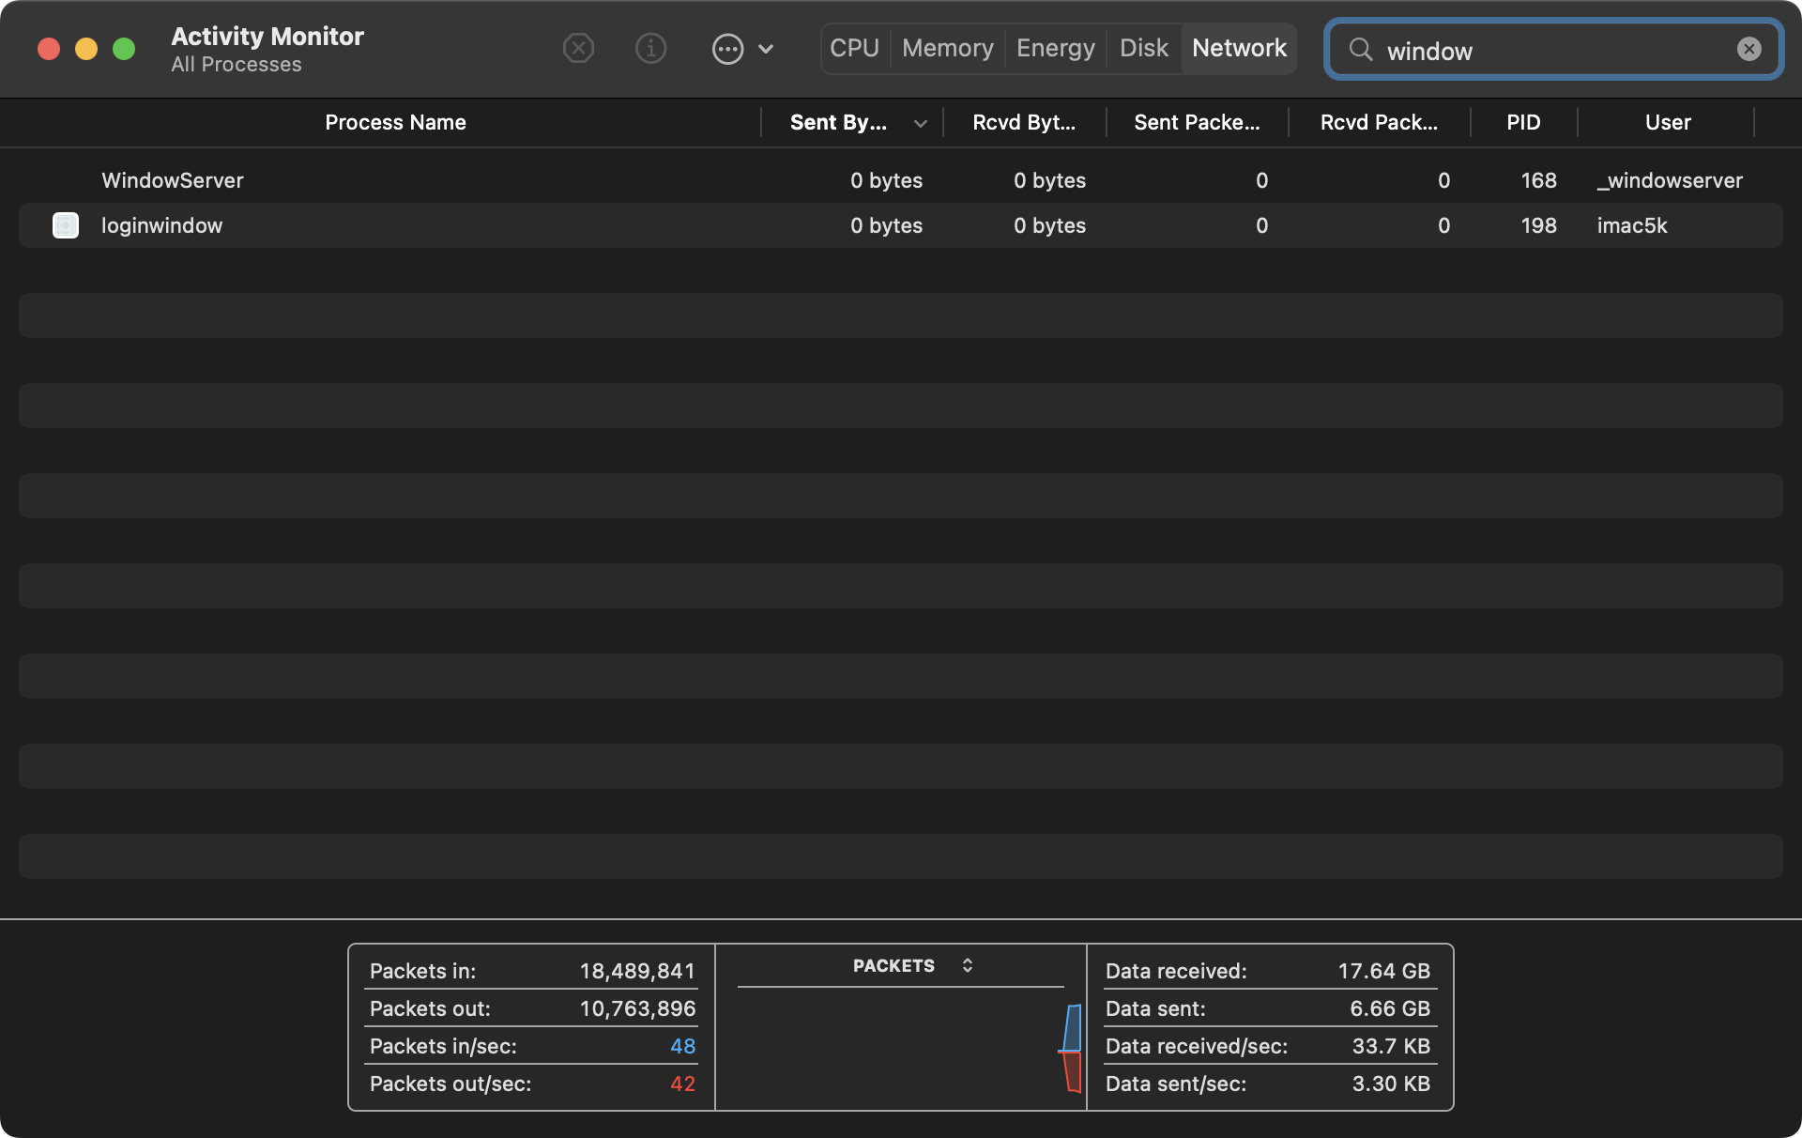Viewport: 1802px width, 1138px height.
Task: Click the Packets out value 10,763,896
Action: [x=637, y=1008]
